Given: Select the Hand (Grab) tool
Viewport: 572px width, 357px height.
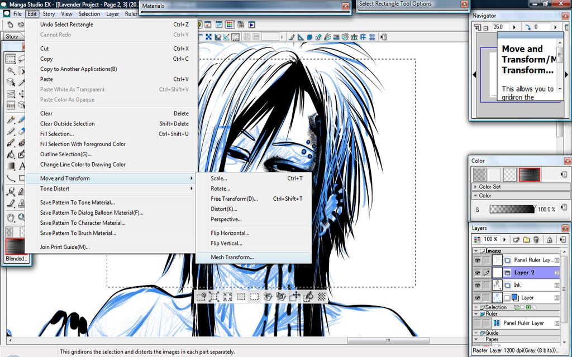Looking at the screenshot, I should tap(11, 217).
